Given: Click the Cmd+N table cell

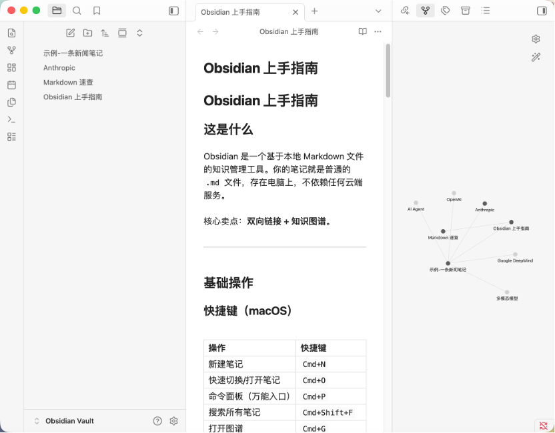Looking at the screenshot, I should click(x=331, y=364).
